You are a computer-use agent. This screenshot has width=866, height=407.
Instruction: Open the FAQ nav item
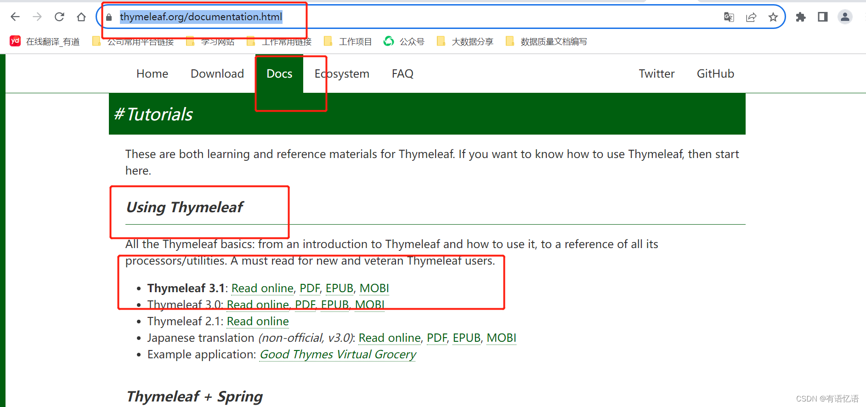coord(402,73)
